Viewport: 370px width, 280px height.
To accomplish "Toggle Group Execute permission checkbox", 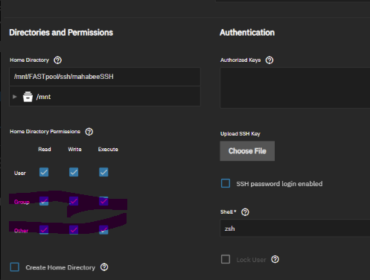I will pyautogui.click(x=103, y=201).
